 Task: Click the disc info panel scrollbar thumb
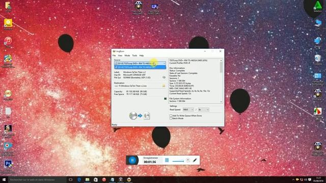(221, 67)
